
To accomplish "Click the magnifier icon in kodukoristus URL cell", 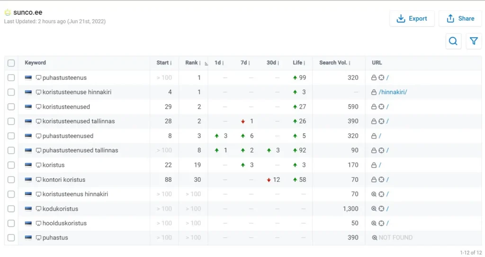I will [x=374, y=209].
